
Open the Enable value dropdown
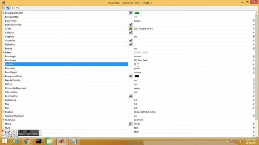(254, 48)
